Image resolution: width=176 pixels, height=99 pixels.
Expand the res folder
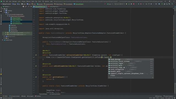4,38
